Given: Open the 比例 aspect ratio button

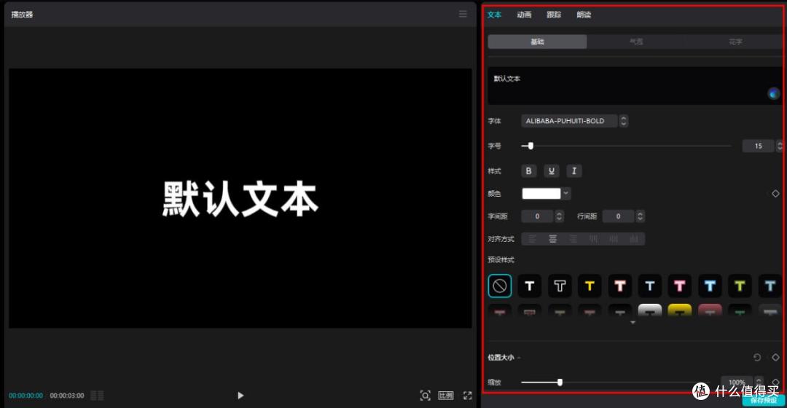Looking at the screenshot, I should point(446,396).
